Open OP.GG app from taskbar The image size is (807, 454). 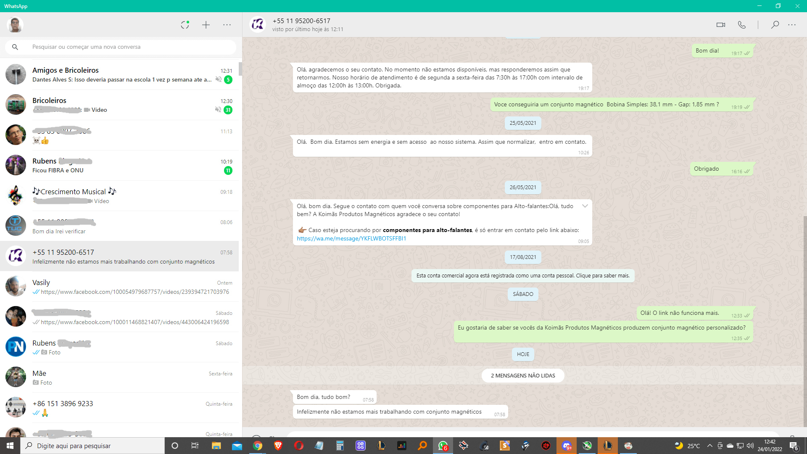pos(361,446)
